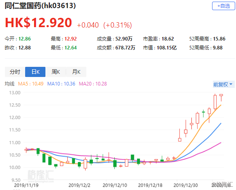Screen dimensions: 236x190
Task: Click the 2019/12/30 date axis label
Action: point(186,185)
